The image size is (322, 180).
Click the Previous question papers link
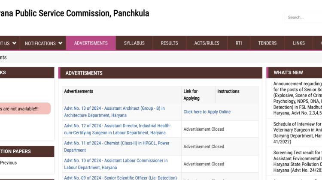point(9,163)
